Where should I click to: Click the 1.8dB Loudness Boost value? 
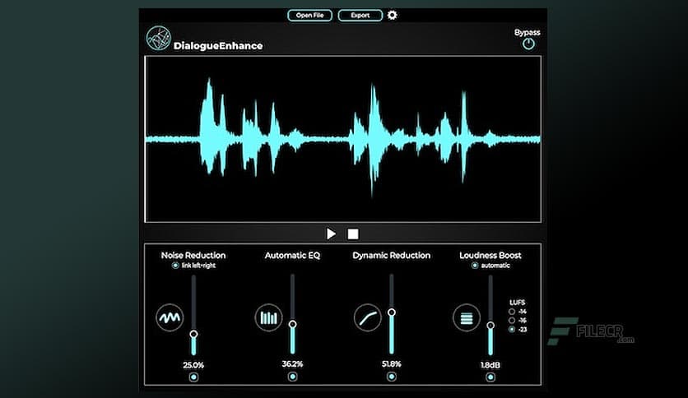point(490,364)
